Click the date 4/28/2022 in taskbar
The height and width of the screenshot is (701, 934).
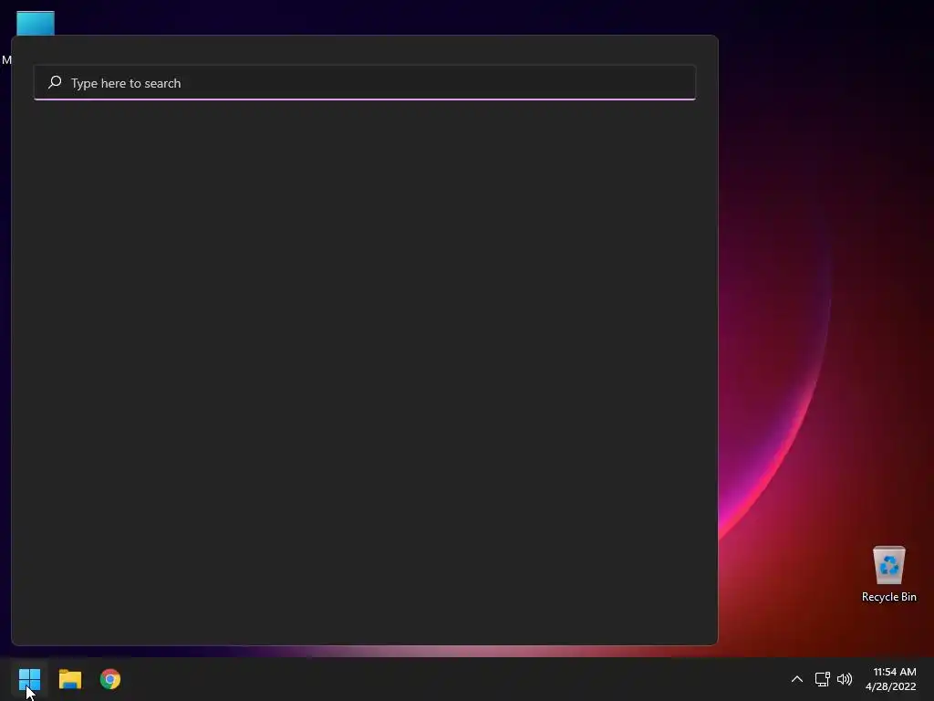(890, 686)
